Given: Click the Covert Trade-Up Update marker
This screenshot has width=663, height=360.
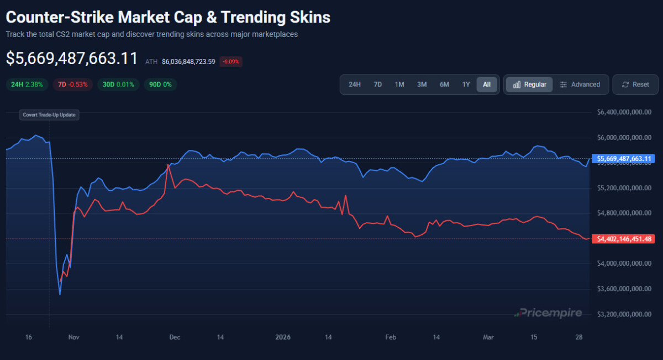Looking at the screenshot, I should 49,115.
